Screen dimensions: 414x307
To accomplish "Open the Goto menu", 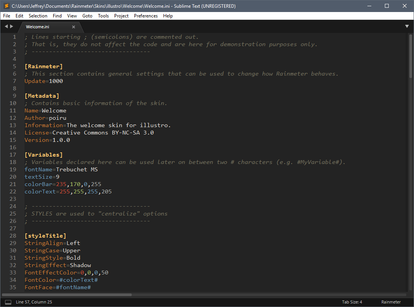I will [x=87, y=16].
